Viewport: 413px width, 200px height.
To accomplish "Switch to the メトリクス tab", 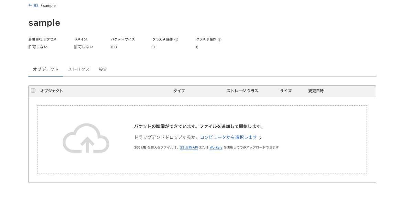I will pos(79,69).
